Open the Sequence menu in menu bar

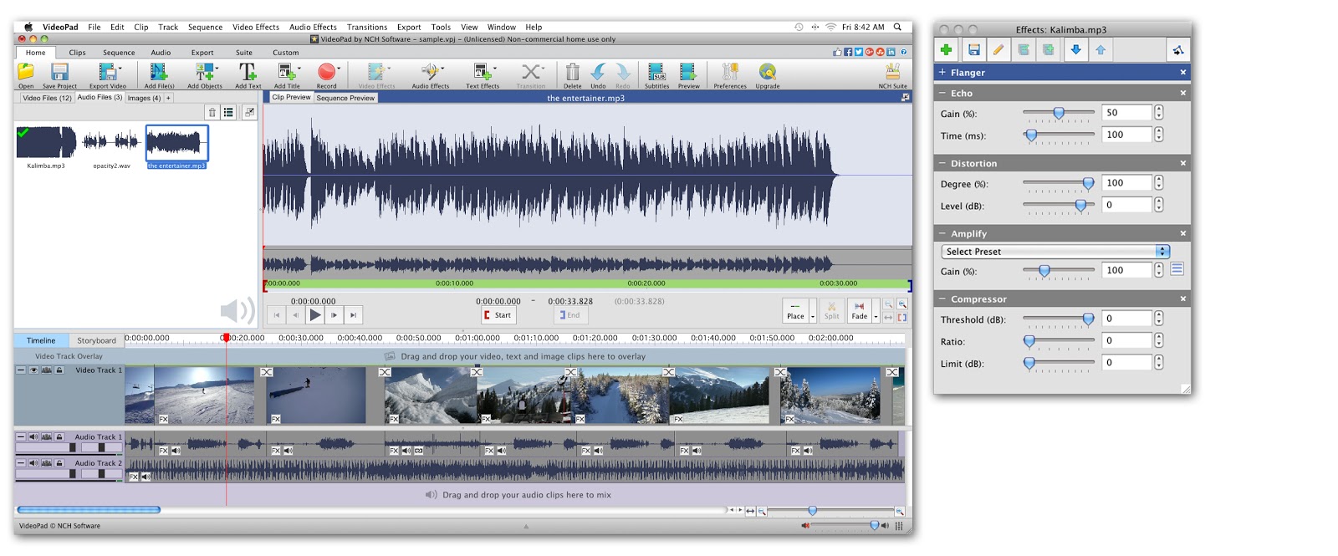[205, 27]
